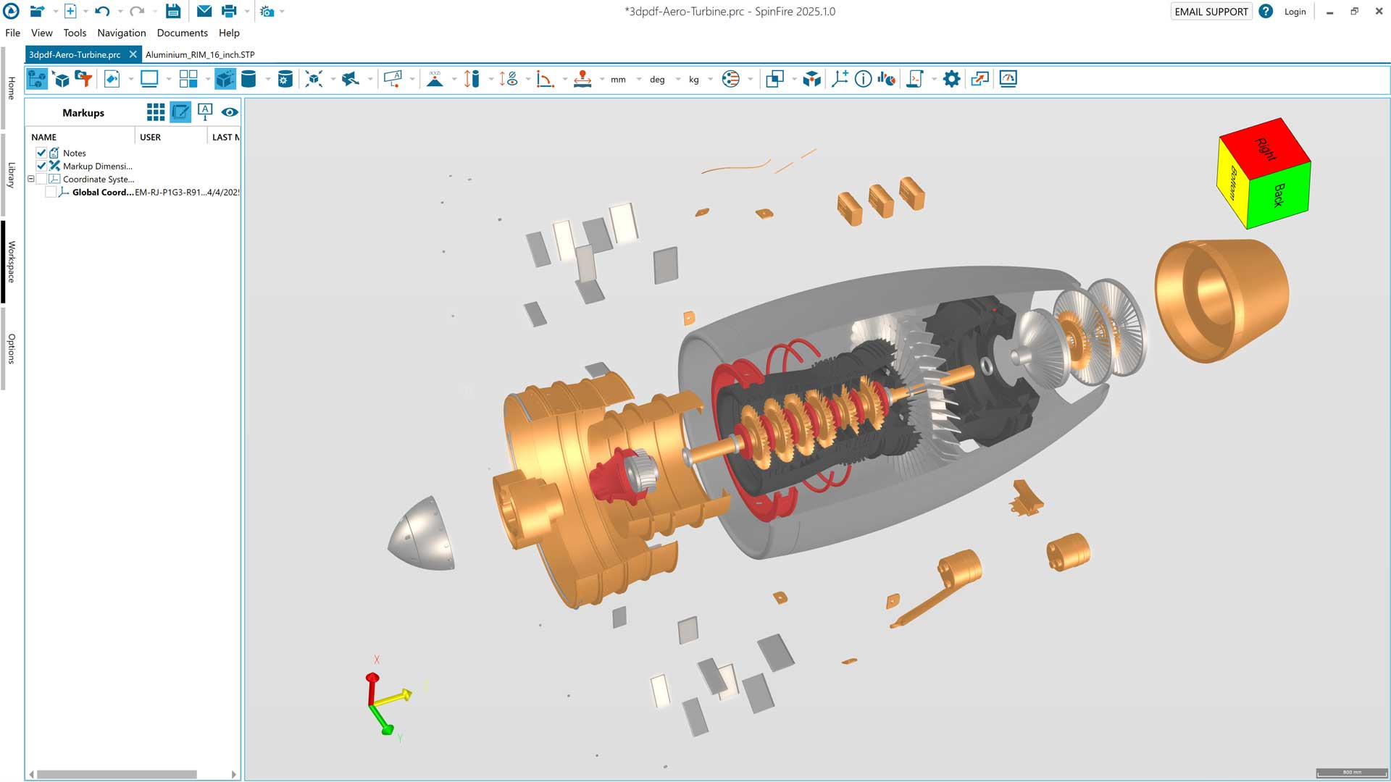Click the filter parts funnel icon
The height and width of the screenshot is (782, 1391).
84,79
